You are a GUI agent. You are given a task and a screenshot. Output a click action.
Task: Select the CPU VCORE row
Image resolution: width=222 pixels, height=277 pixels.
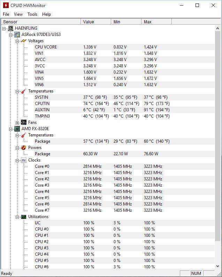click(x=46, y=47)
